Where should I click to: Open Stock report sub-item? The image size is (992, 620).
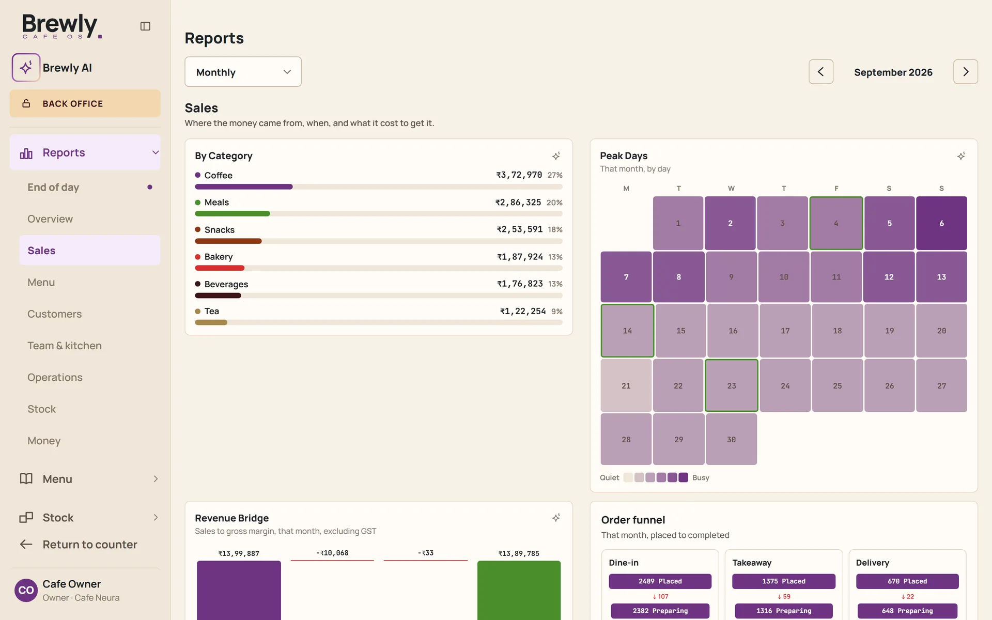click(x=90, y=409)
